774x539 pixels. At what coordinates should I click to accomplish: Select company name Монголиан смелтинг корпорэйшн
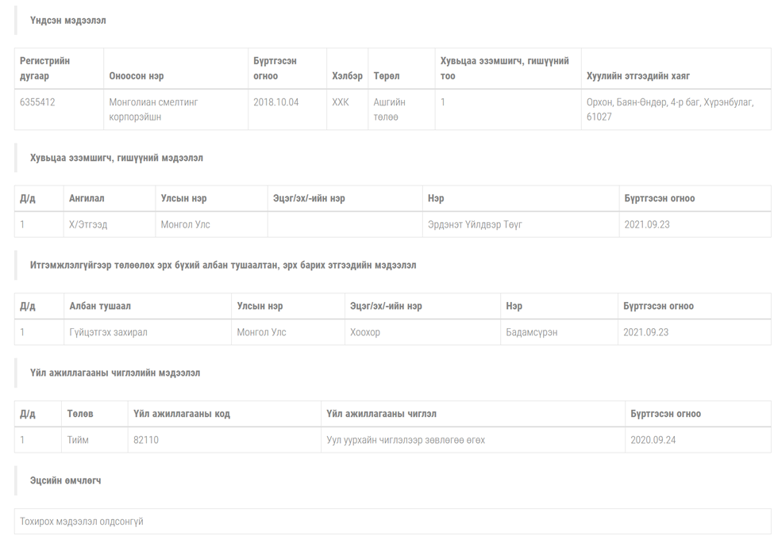(x=153, y=109)
